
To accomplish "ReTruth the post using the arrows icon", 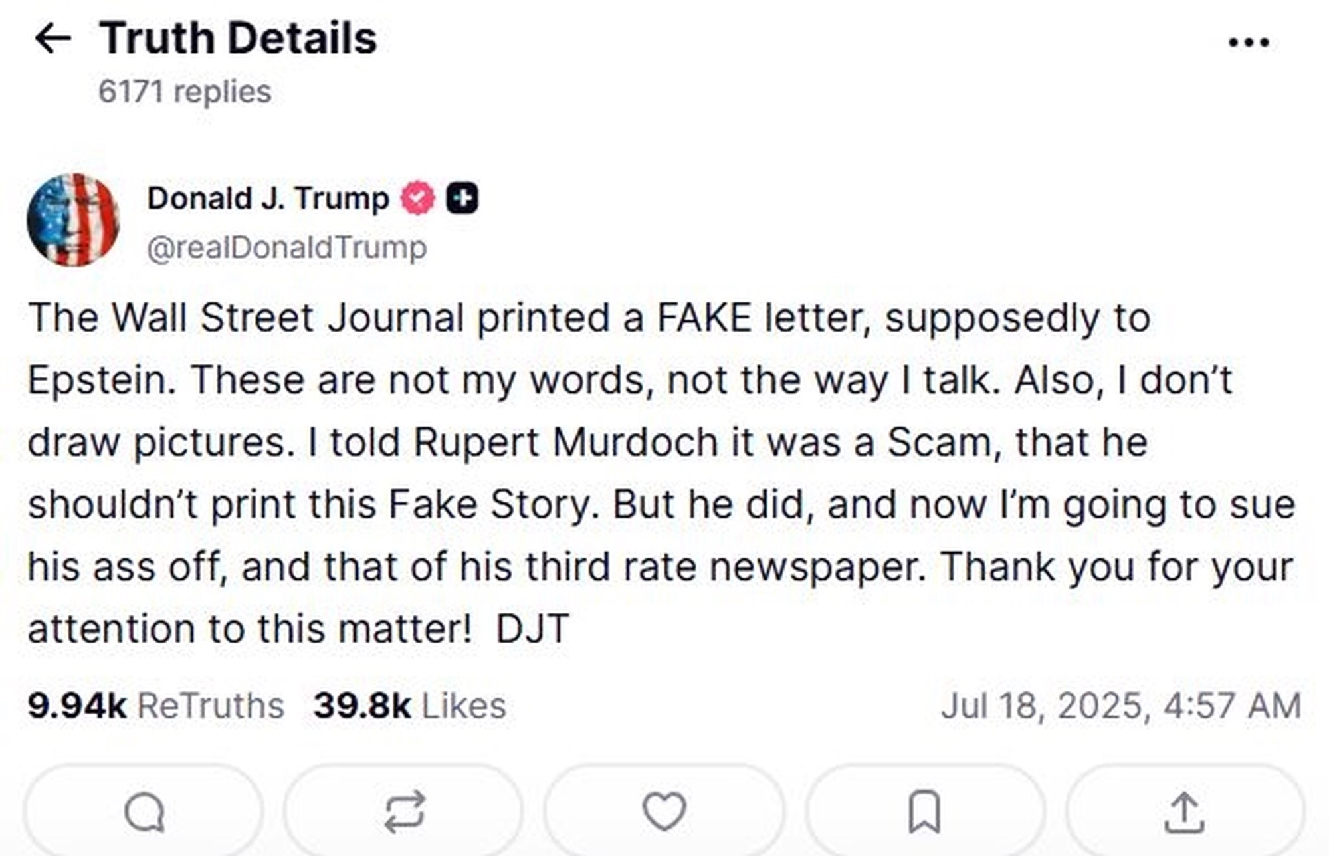I will point(404,811).
